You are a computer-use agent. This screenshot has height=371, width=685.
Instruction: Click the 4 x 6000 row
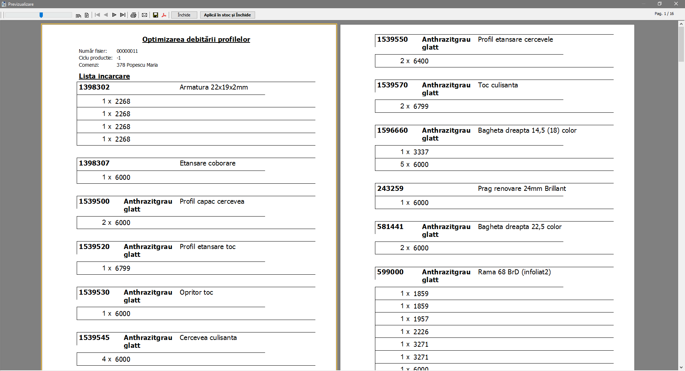(196, 359)
